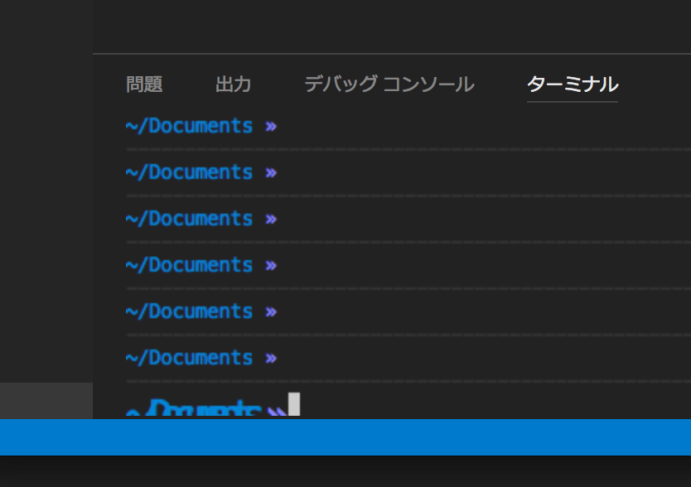This screenshot has width=691, height=487.
Task: Focus the terminal at the block cursor
Action: pos(294,404)
